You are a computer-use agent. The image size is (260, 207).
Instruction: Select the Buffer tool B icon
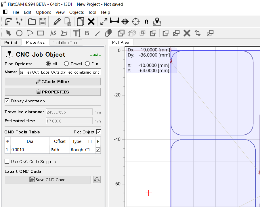pyautogui.click(x=87, y=33)
